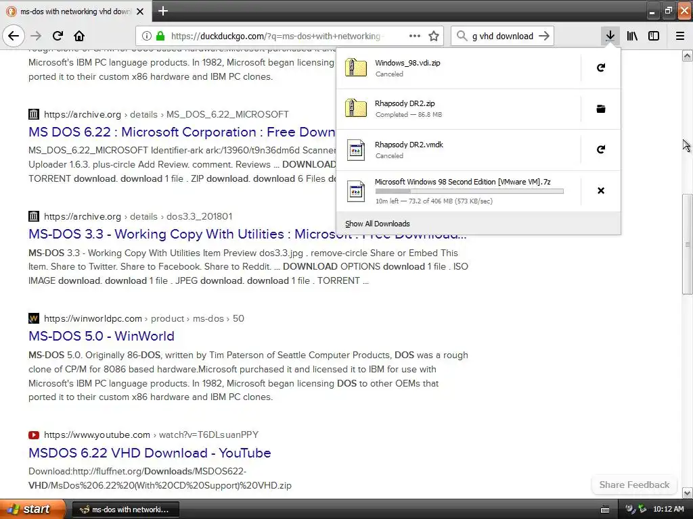Click the Share Feedback button
Viewport: 693px width, 519px height.
click(x=634, y=485)
